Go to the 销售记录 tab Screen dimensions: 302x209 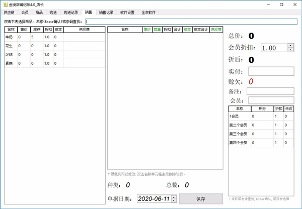(106, 12)
